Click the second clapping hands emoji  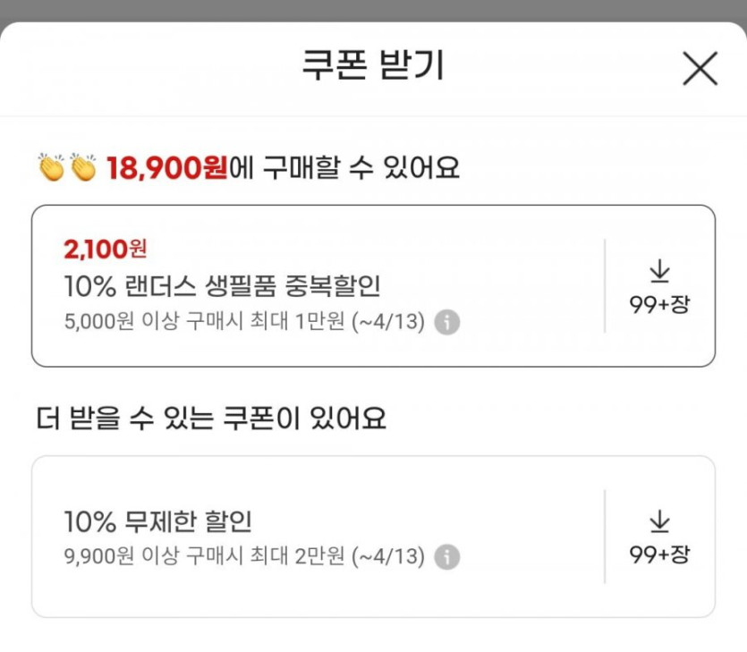(x=83, y=167)
